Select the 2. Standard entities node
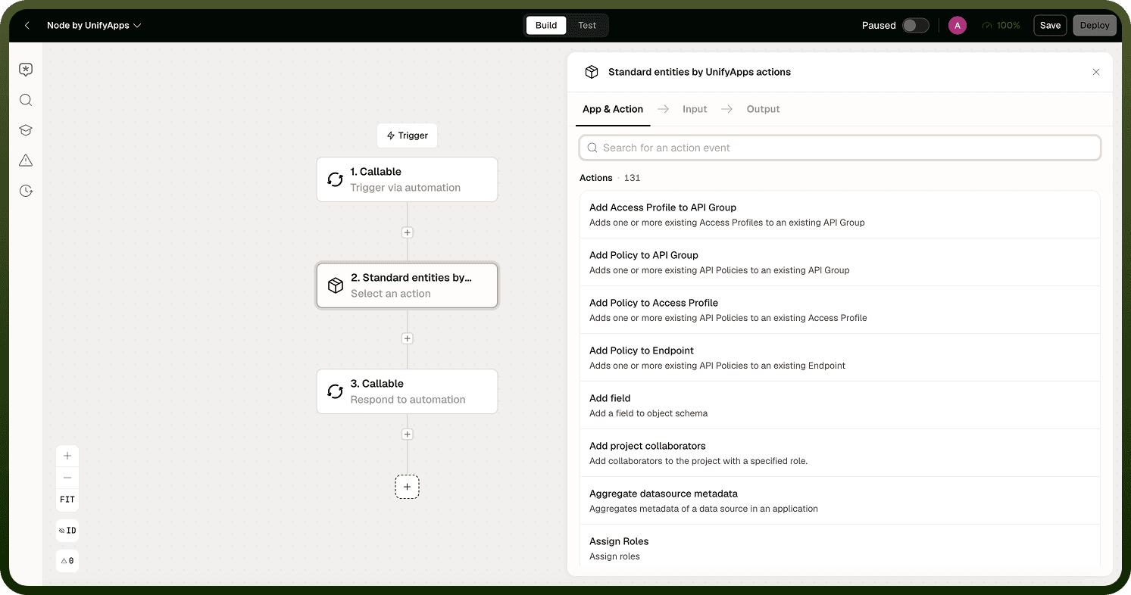Screen dimensions: 1131x595 407,285
